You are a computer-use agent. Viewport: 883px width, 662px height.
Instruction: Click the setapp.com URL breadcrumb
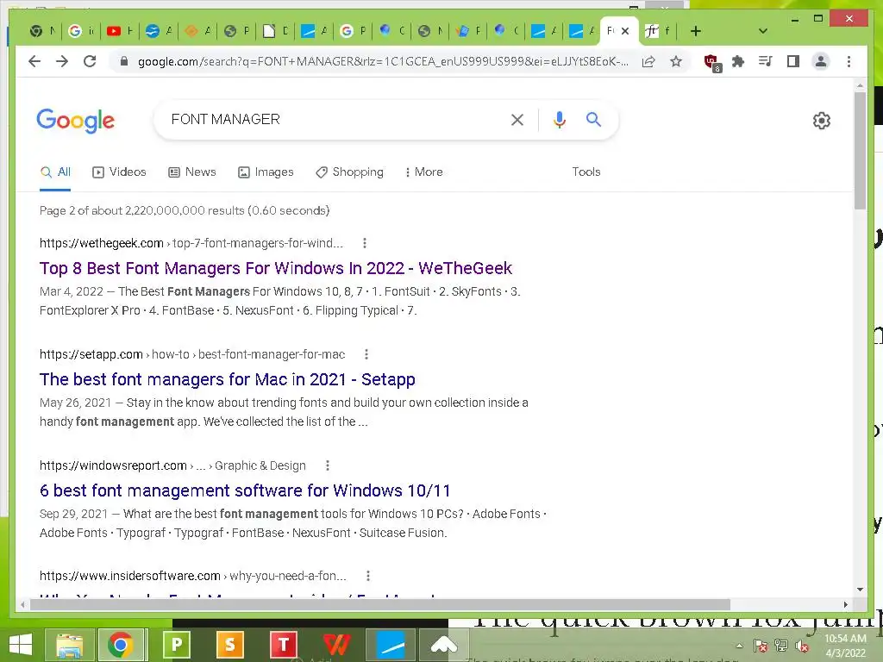pos(192,354)
